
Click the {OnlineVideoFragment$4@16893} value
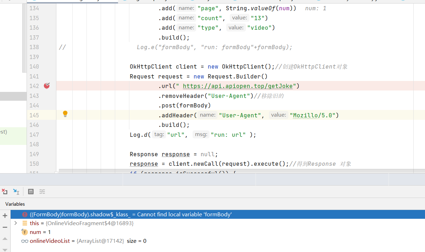(90, 223)
